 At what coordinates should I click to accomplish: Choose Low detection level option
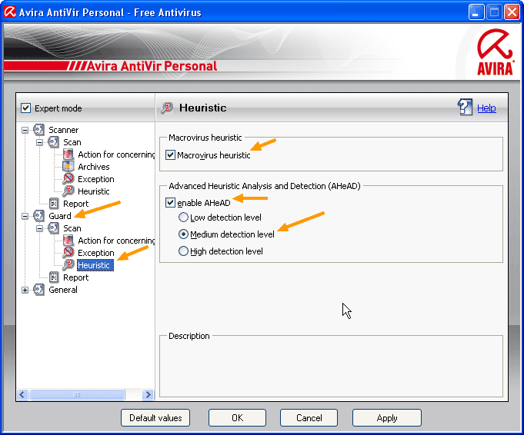[x=183, y=217]
